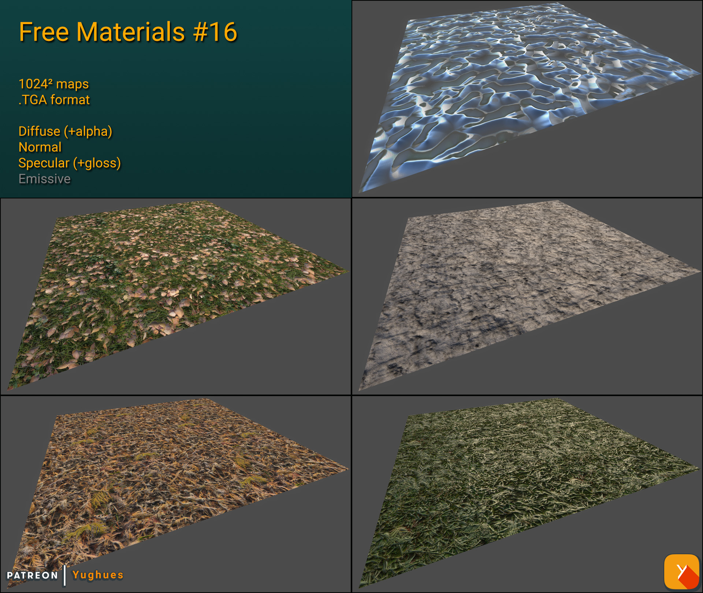
Task: Select the Normal map option
Action: coord(40,147)
